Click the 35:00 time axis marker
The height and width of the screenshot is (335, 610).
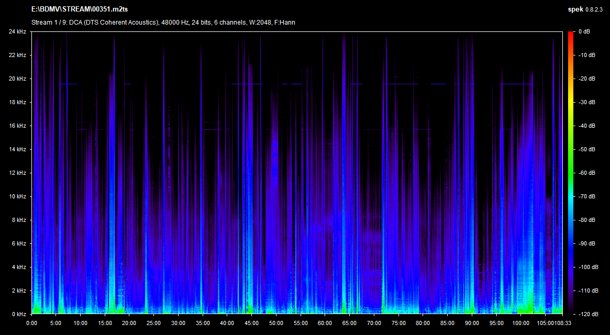coord(203,323)
